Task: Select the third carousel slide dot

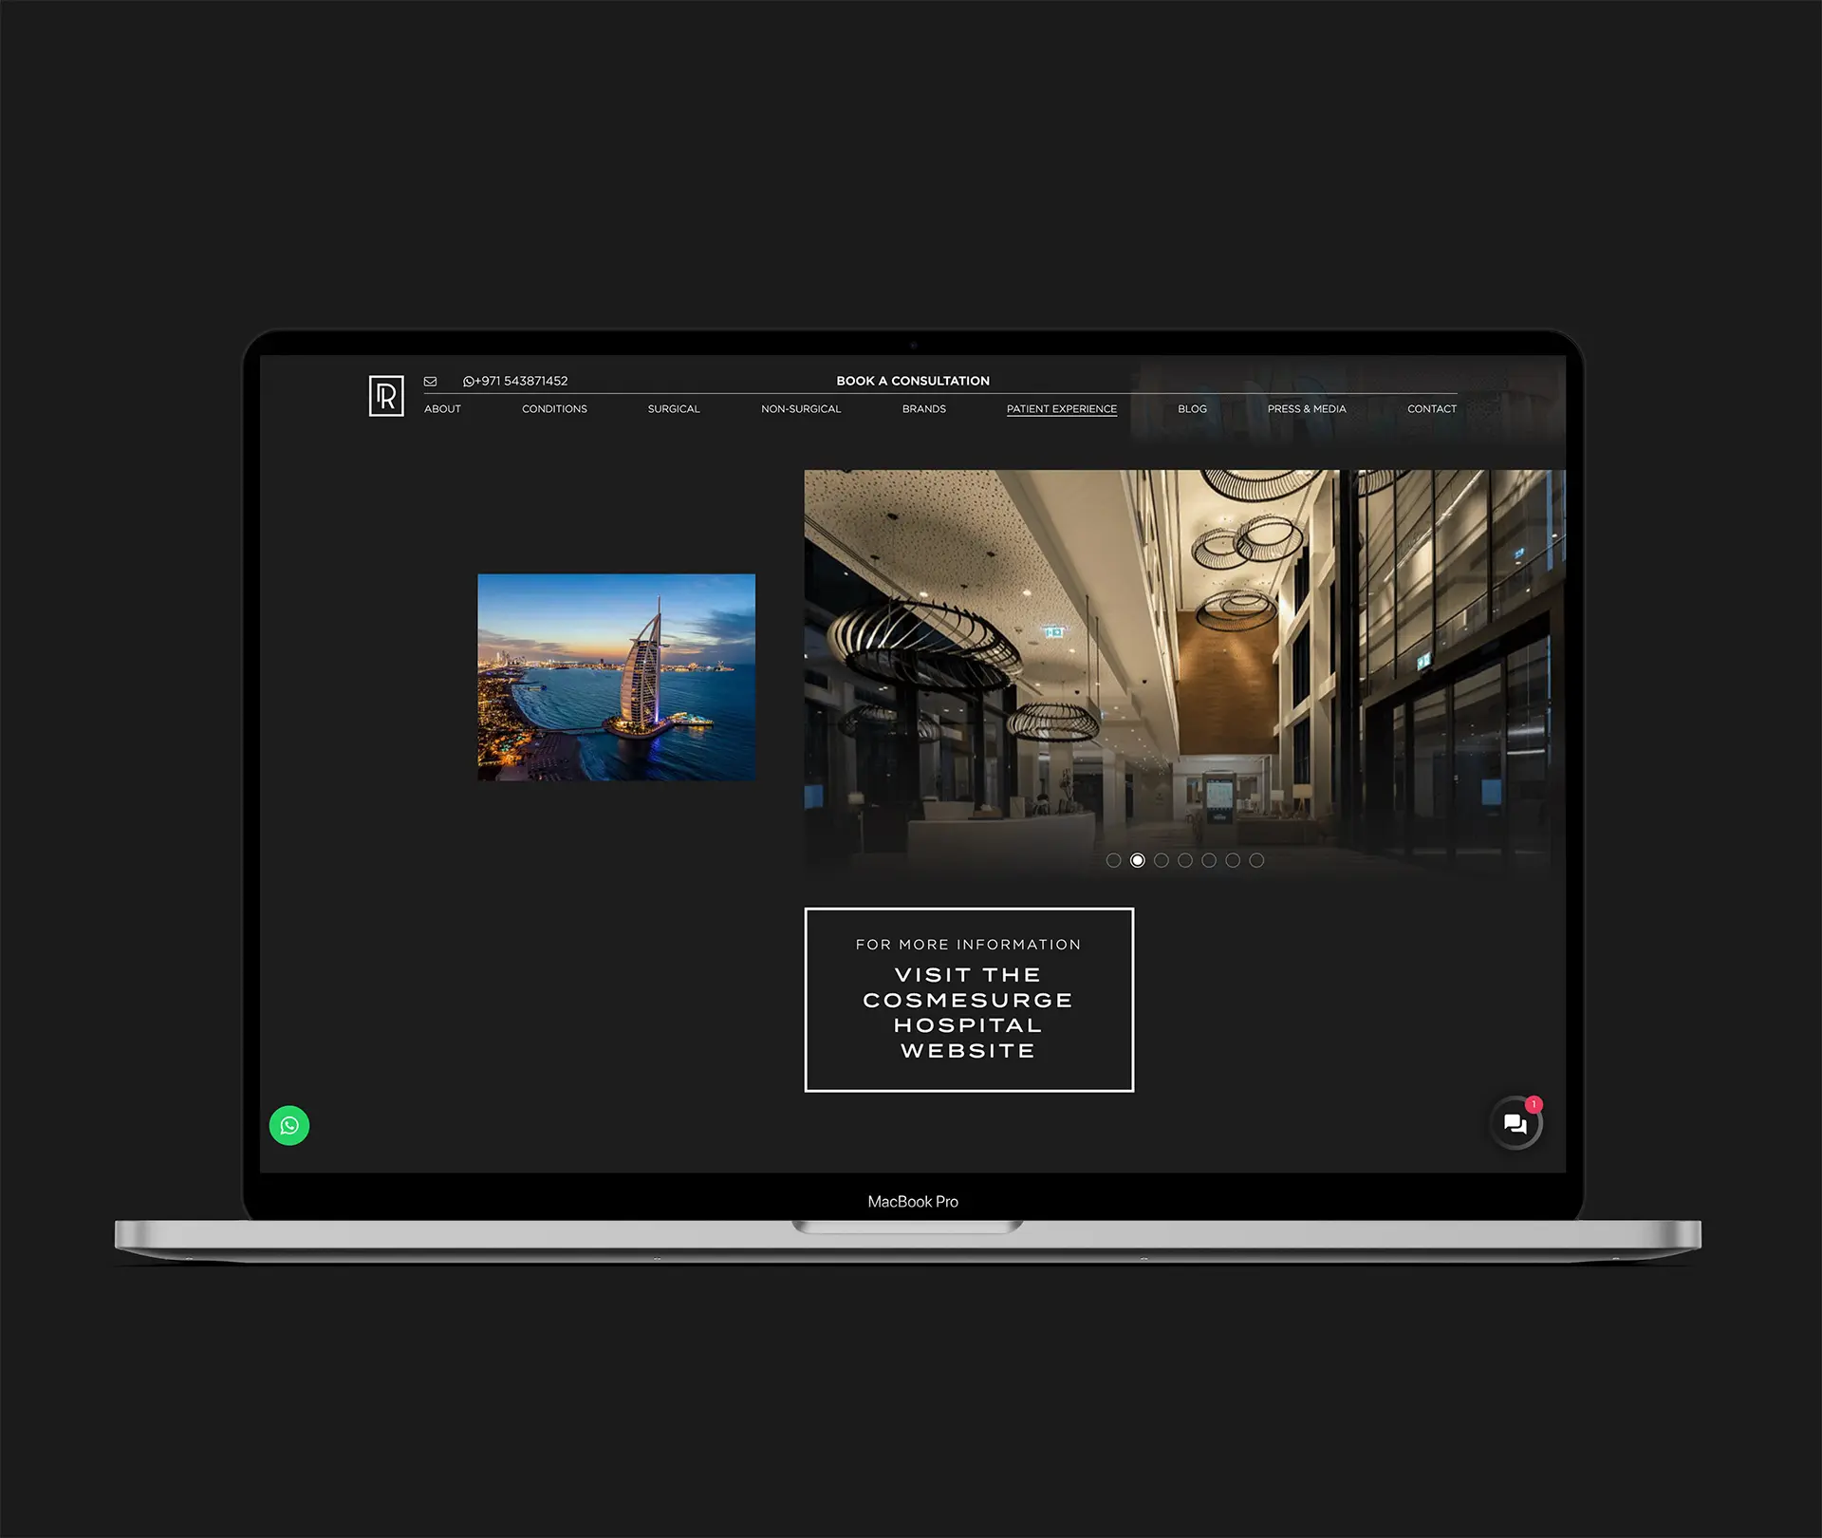Action: click(x=1162, y=860)
